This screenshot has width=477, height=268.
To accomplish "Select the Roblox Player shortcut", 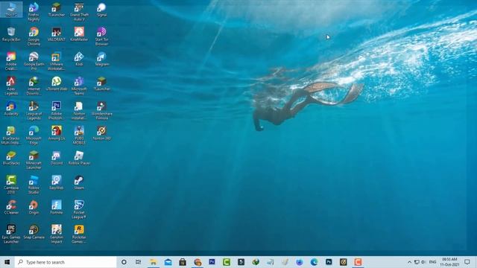I will point(79,158).
